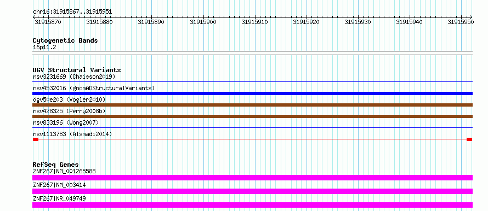Viewport: 488px width, 211px height.
Task: Click ruler position 31915940
Action: [410, 22]
